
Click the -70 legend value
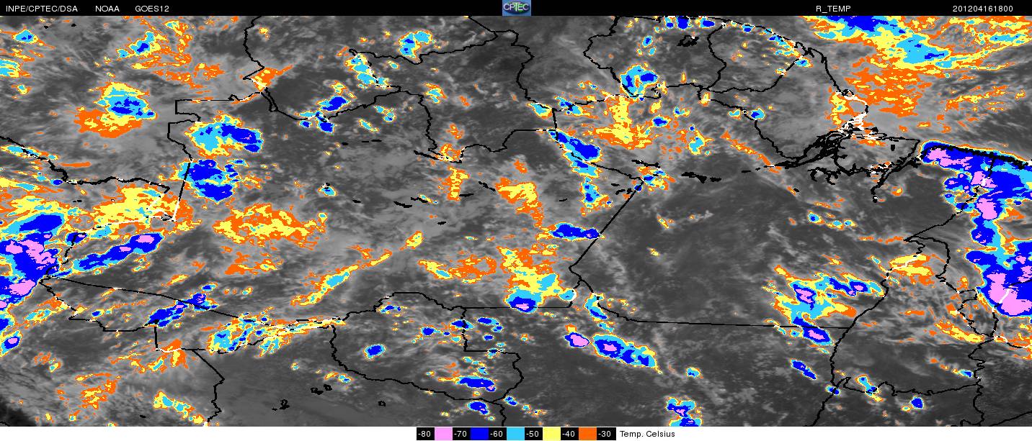[x=461, y=434]
